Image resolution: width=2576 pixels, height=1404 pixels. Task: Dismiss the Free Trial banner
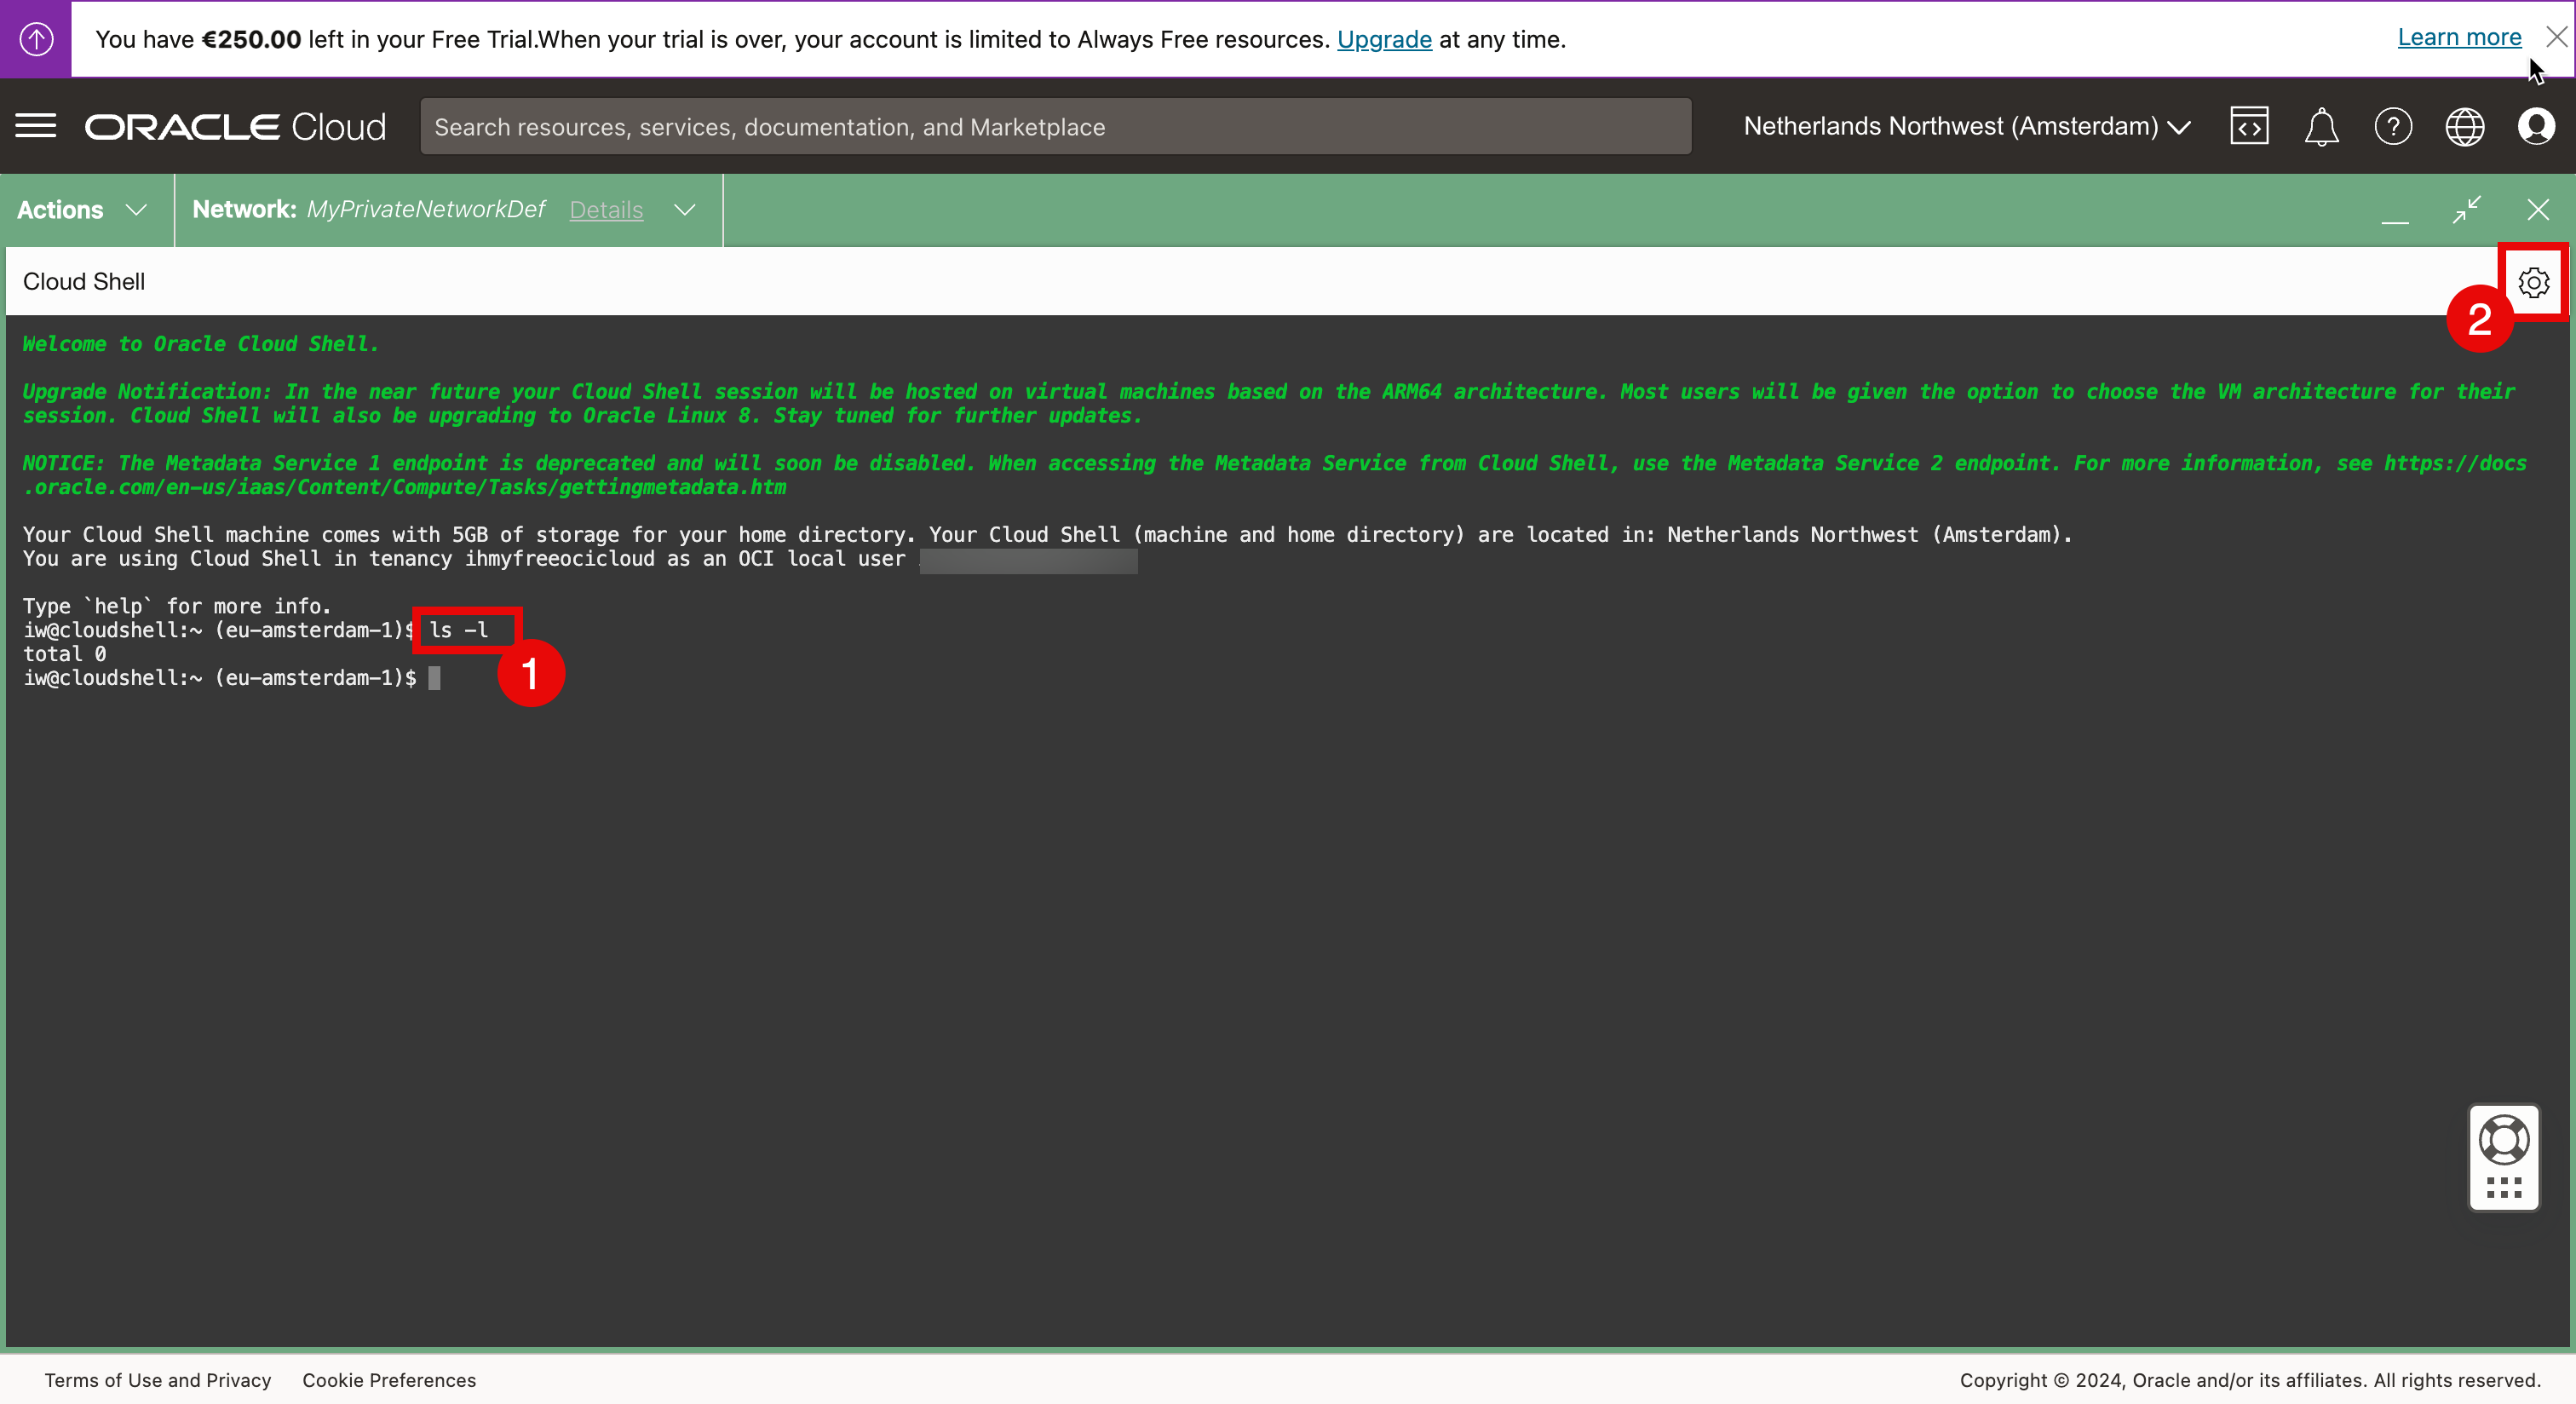2557,37
